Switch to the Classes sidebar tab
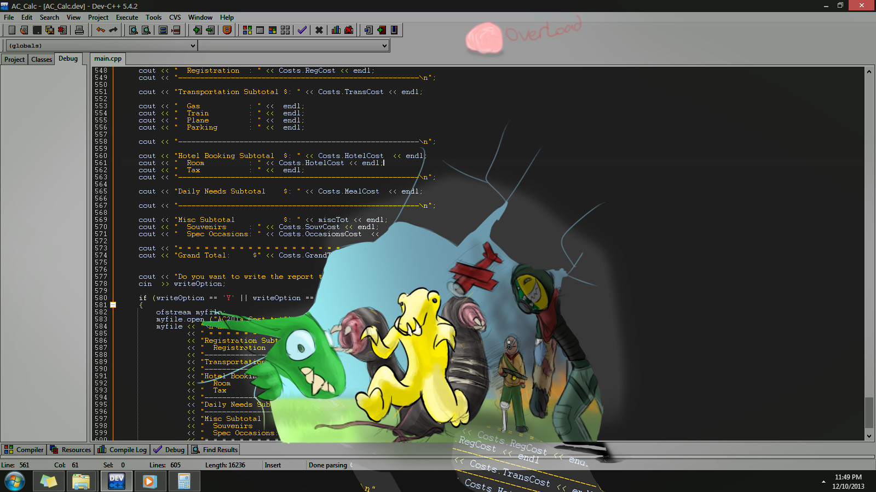The height and width of the screenshot is (492, 876). (42, 59)
